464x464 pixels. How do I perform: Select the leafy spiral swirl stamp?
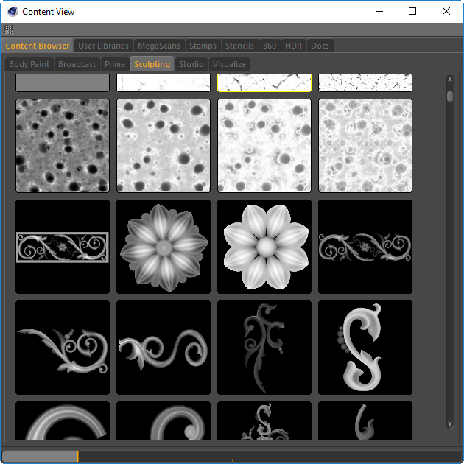click(x=63, y=348)
